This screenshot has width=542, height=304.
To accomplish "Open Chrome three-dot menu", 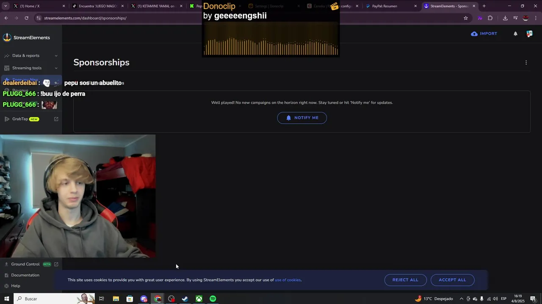I will point(536,18).
